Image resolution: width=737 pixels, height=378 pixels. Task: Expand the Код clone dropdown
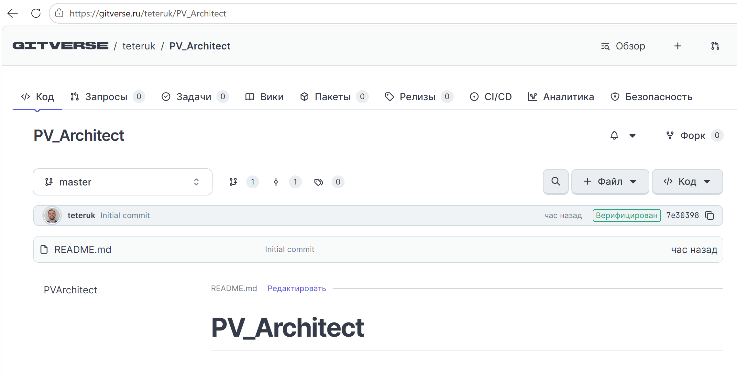click(x=687, y=182)
